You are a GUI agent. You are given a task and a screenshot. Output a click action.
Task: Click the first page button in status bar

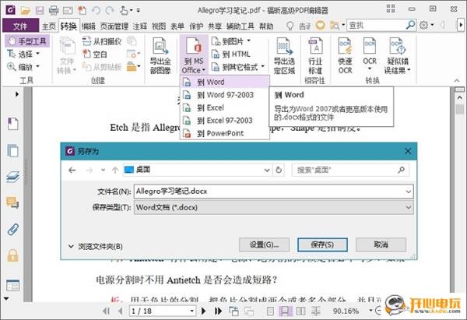tap(106, 311)
